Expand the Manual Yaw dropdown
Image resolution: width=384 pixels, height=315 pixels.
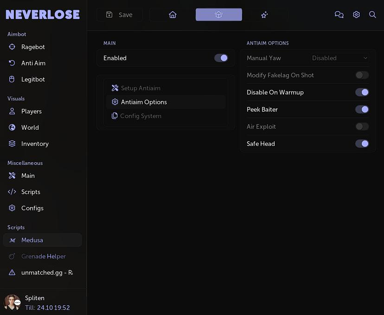tap(340, 58)
